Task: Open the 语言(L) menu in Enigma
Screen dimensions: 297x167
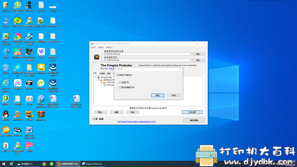Action: 101,48
